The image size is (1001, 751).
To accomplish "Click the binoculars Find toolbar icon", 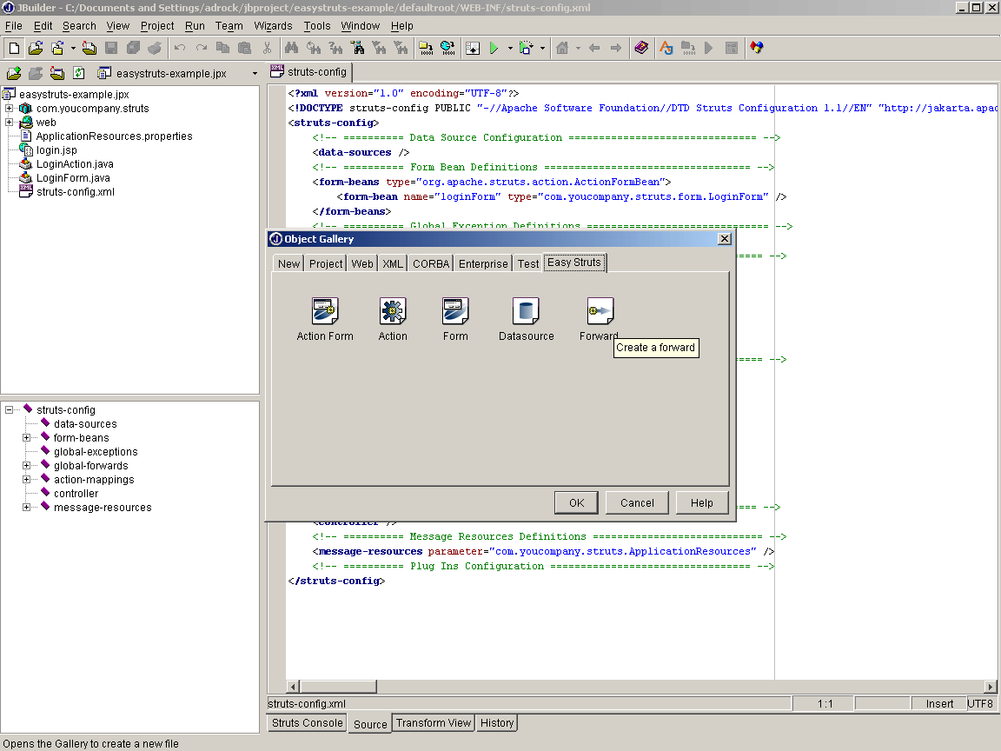I will pyautogui.click(x=291, y=49).
